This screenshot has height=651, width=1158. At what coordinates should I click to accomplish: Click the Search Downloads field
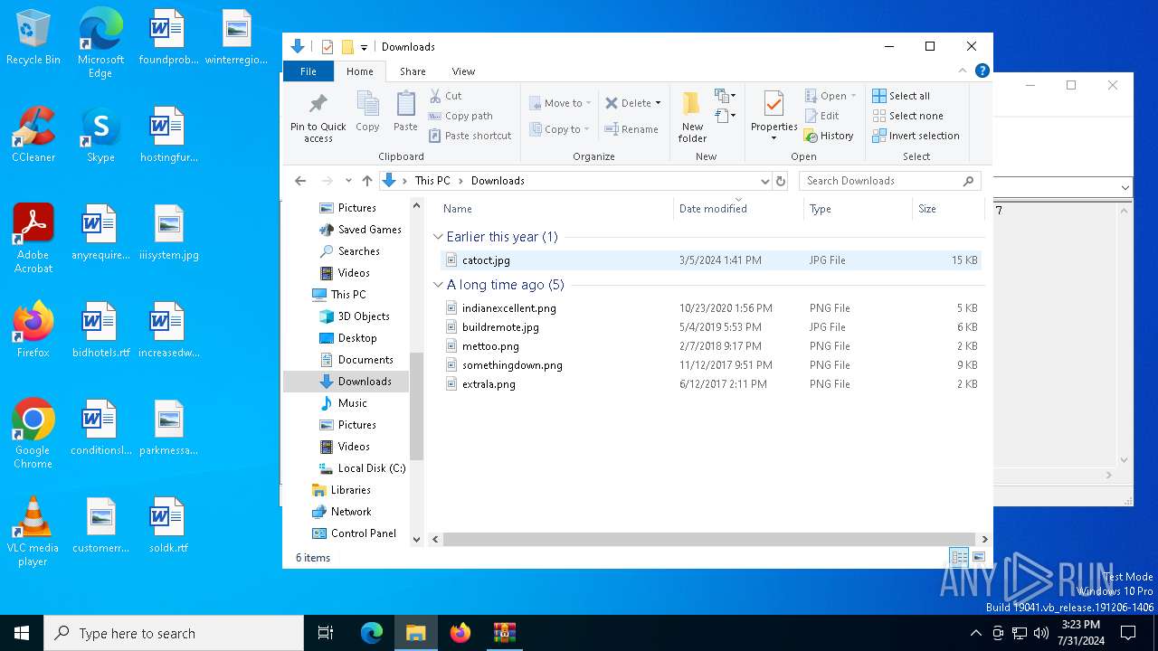tap(890, 181)
